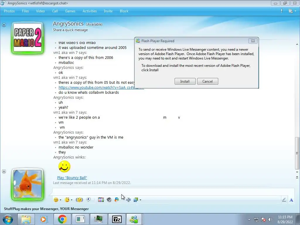Change font with the blue A icon
Screen dimensions: 300x225
click(291, 200)
